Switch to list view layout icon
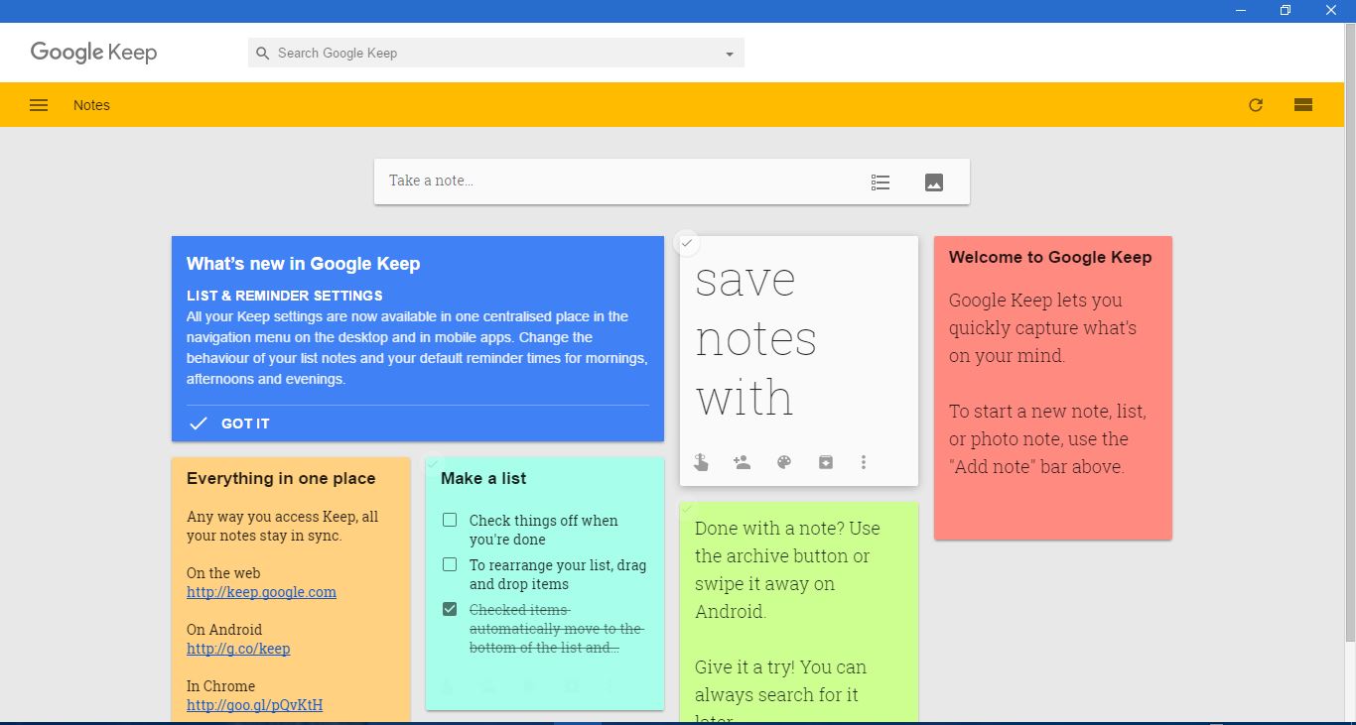This screenshot has height=725, width=1356. click(x=1303, y=105)
